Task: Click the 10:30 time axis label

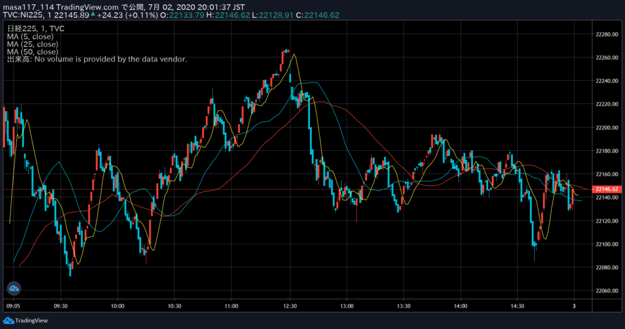Action: [x=174, y=306]
